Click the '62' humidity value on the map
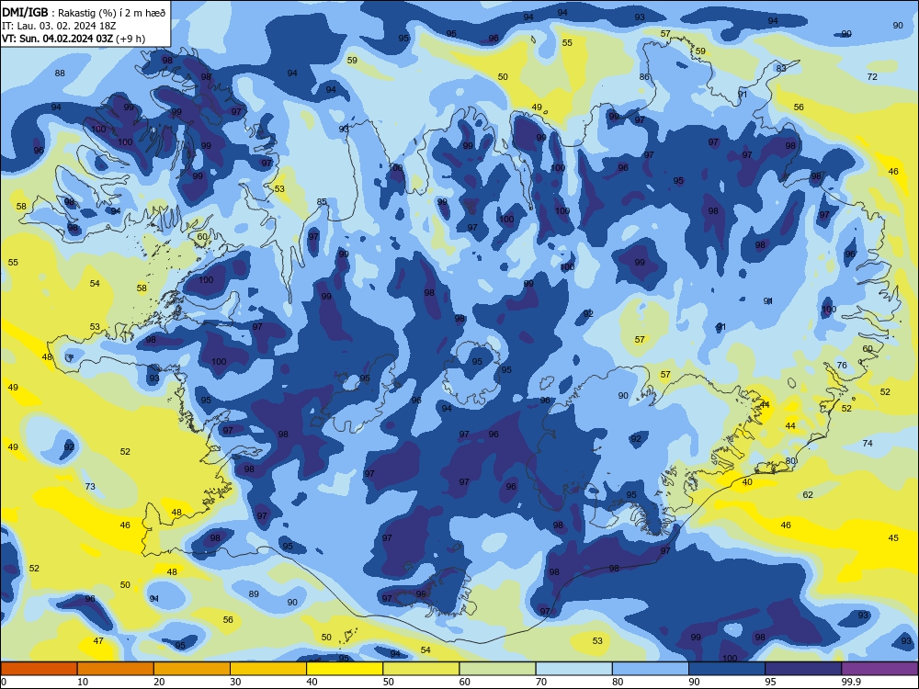The image size is (919, 689). [808, 494]
